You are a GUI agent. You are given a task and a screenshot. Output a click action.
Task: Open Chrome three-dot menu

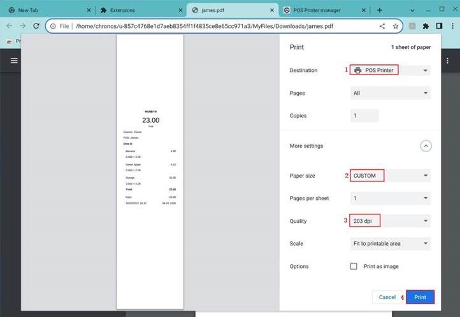point(452,26)
